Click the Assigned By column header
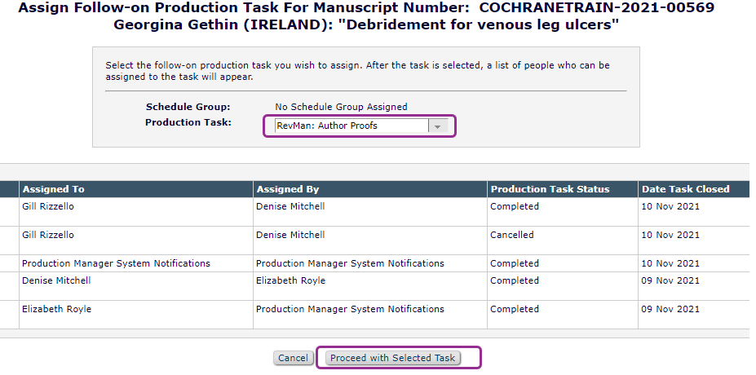The width and height of the screenshot is (756, 375). pos(291,189)
